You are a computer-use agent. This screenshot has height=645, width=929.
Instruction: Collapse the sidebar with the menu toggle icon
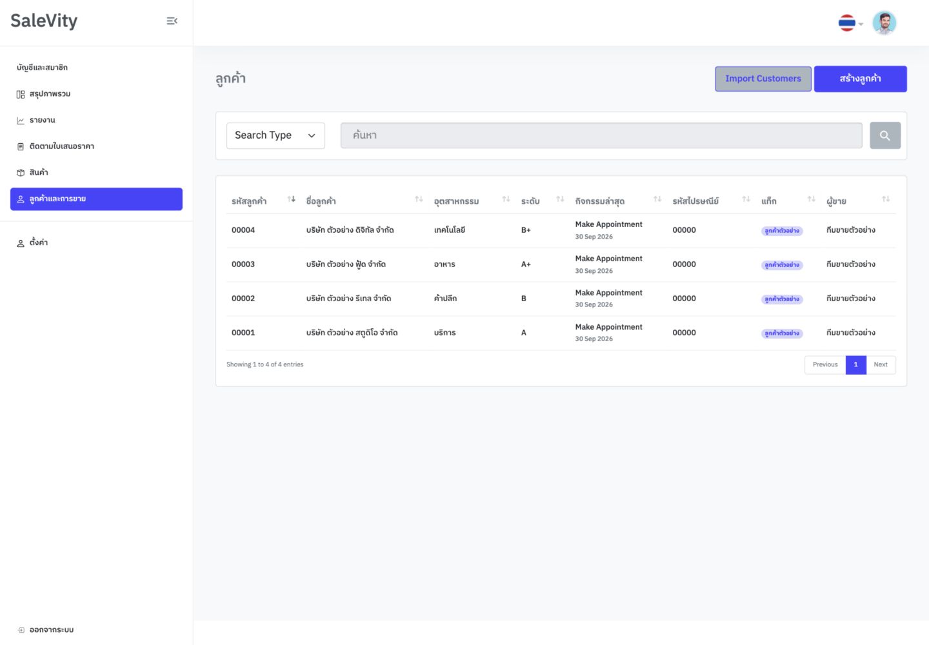(172, 21)
